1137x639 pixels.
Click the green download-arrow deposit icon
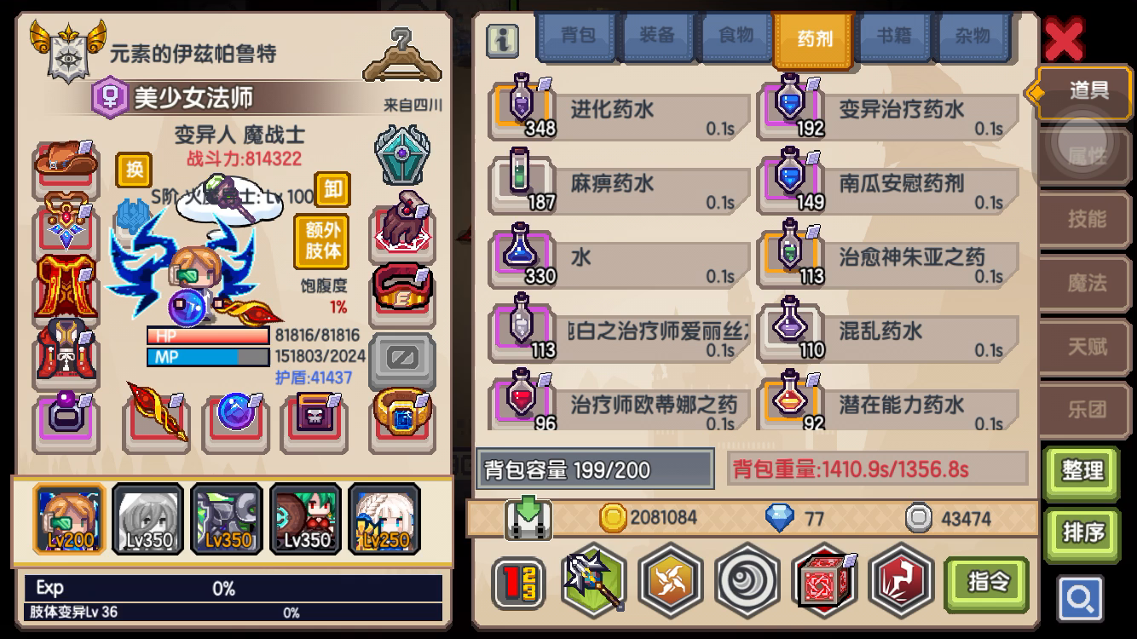(x=528, y=518)
